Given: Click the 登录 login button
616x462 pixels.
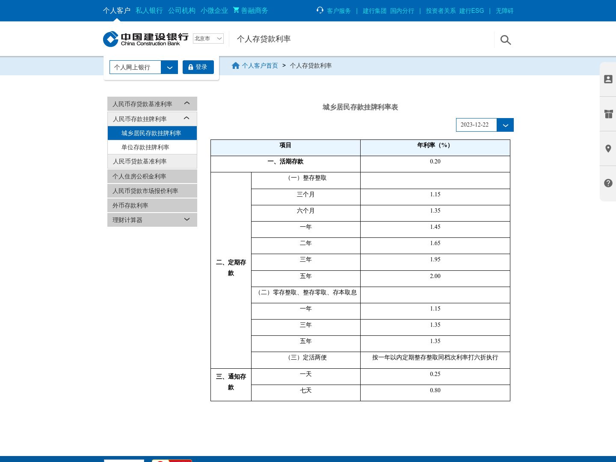Looking at the screenshot, I should pyautogui.click(x=198, y=67).
